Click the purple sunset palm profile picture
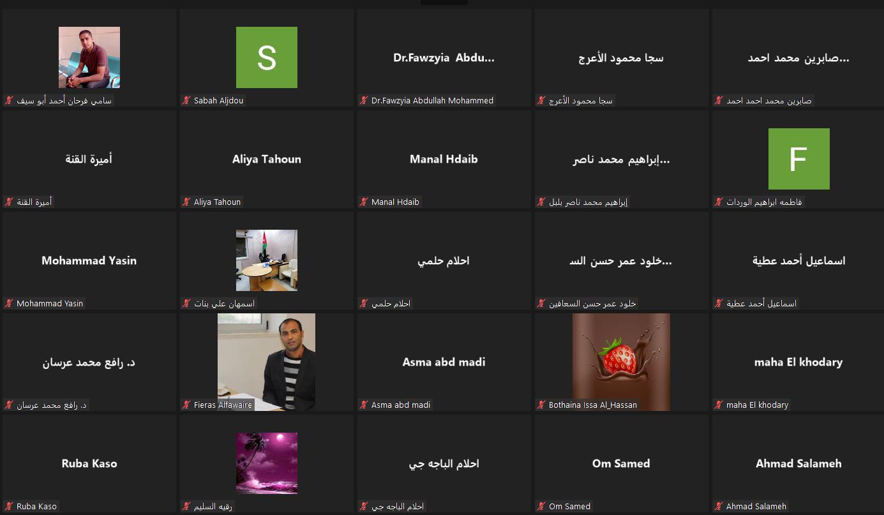 pyautogui.click(x=267, y=463)
